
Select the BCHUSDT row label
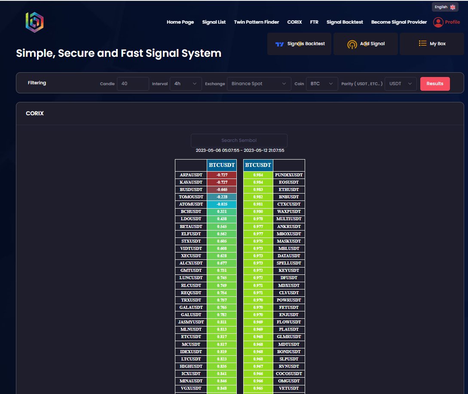[191, 212]
